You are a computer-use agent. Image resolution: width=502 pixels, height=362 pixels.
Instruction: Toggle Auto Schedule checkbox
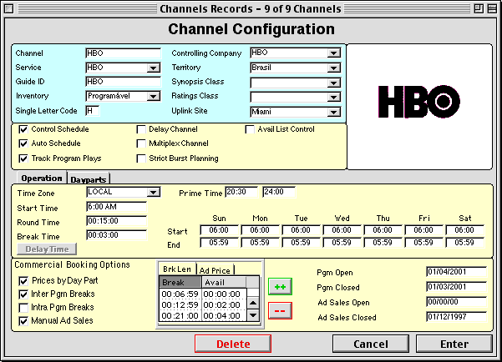tap(23, 143)
